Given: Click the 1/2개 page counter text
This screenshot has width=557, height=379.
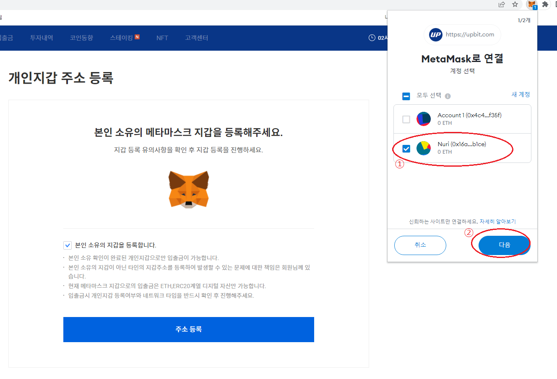Looking at the screenshot, I should tap(524, 20).
